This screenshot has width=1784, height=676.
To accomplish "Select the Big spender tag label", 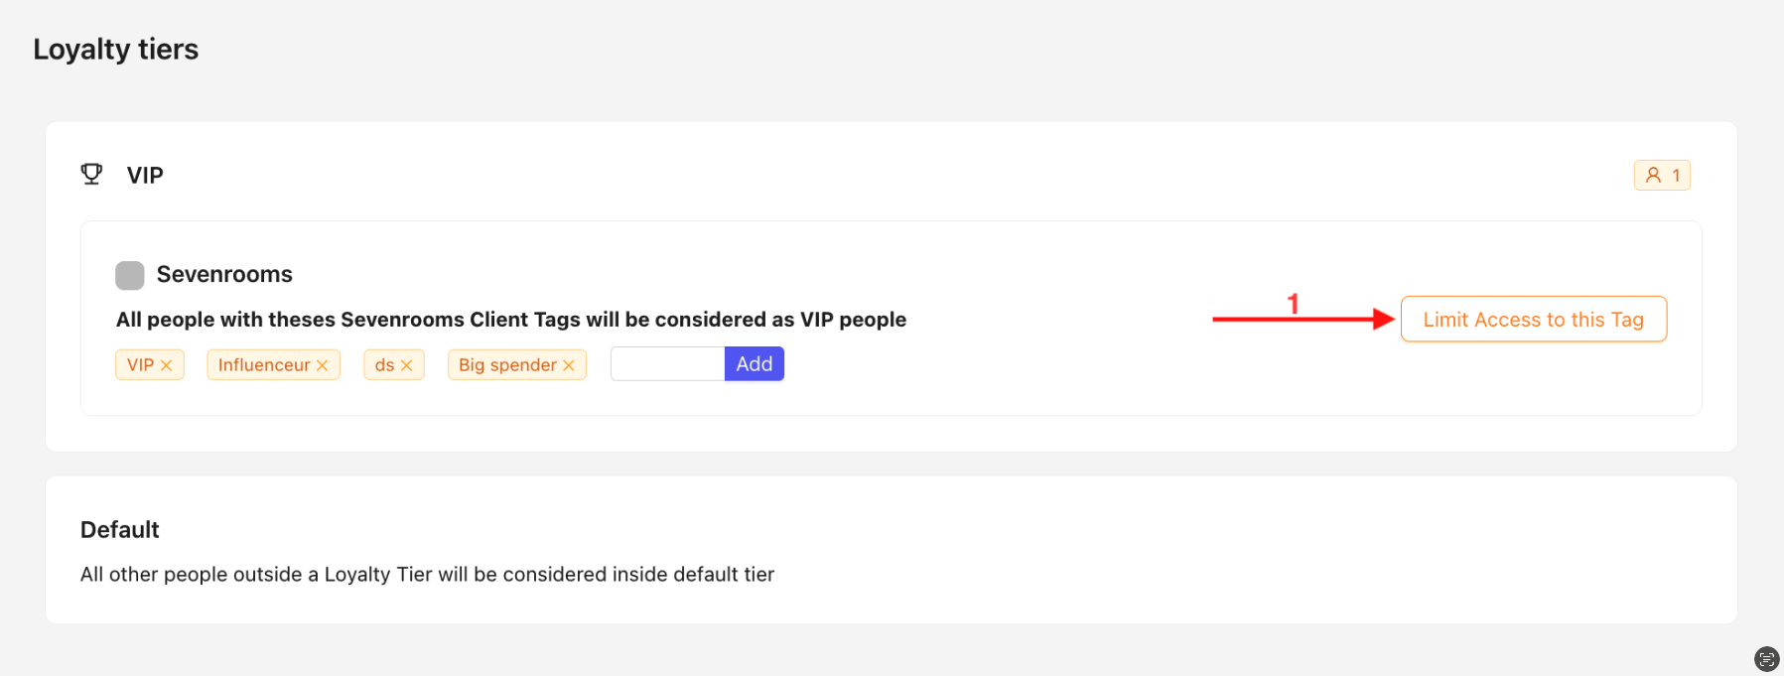I will [x=507, y=365].
